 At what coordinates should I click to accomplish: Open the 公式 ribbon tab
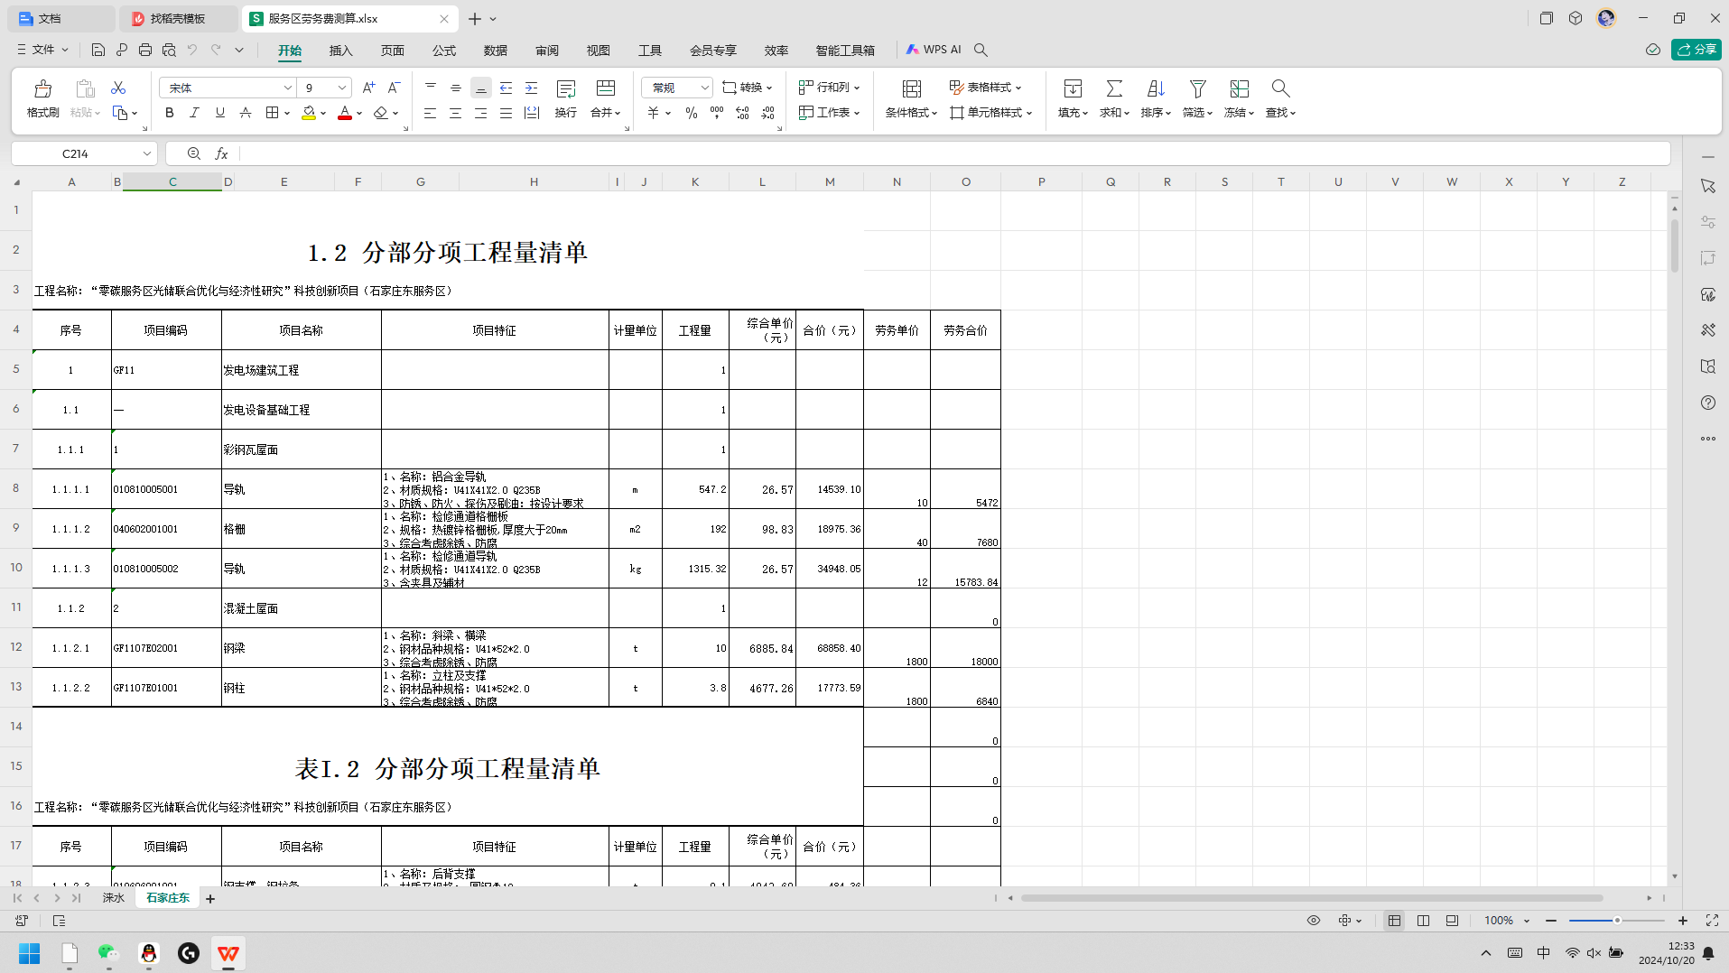point(443,51)
